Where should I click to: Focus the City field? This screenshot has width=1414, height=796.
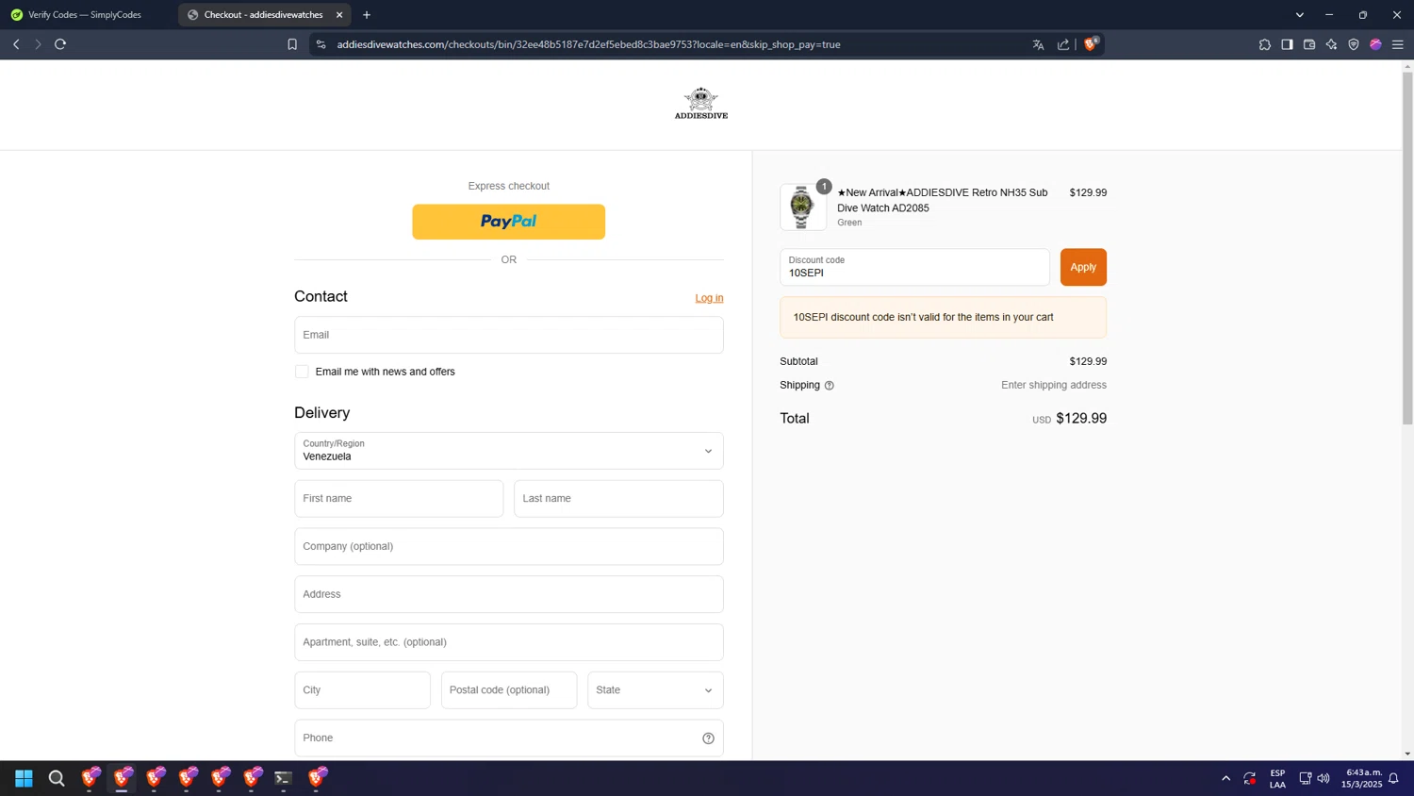coord(362,690)
